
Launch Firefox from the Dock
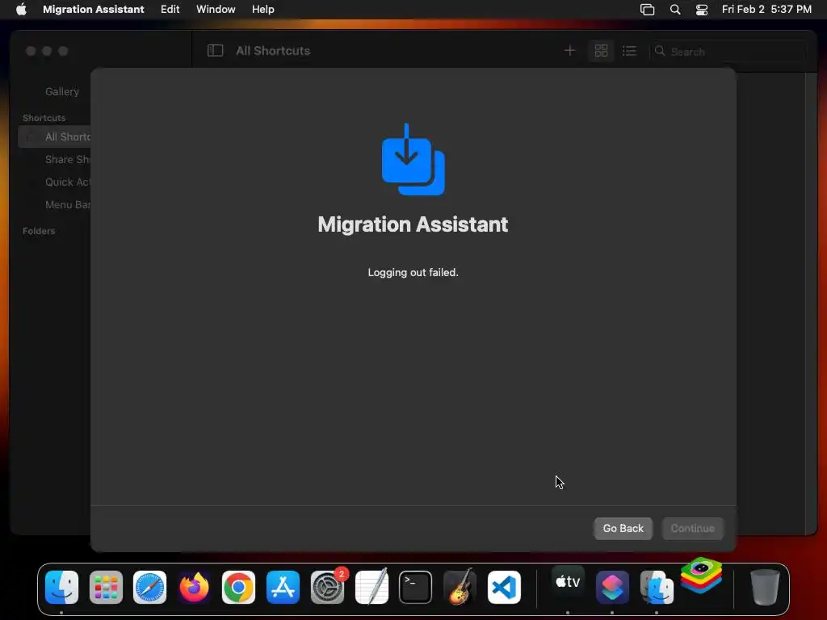(x=194, y=588)
